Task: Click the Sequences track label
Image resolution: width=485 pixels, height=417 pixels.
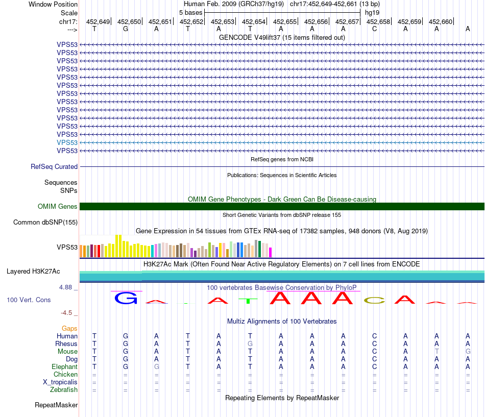Action: [x=61, y=183]
